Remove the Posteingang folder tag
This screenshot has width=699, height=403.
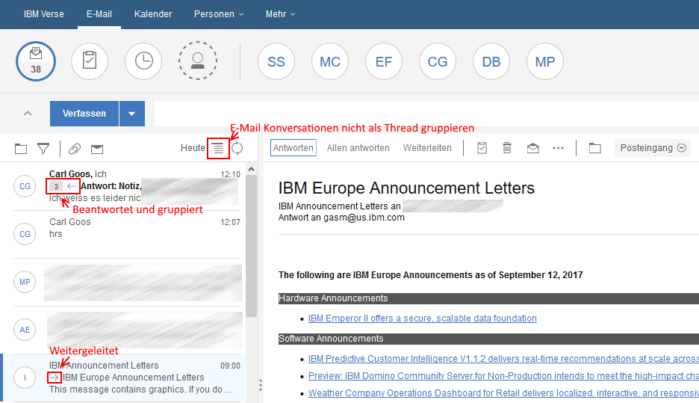(x=682, y=148)
